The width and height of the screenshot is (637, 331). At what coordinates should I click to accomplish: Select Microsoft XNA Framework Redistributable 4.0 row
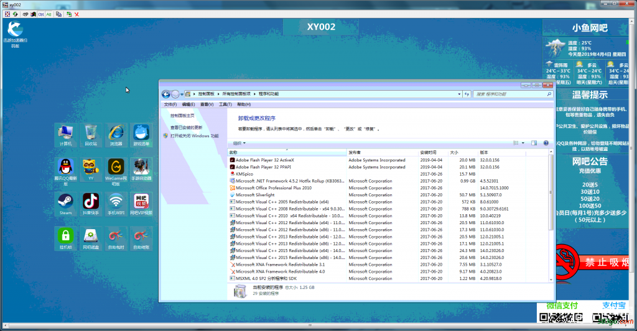point(388,271)
